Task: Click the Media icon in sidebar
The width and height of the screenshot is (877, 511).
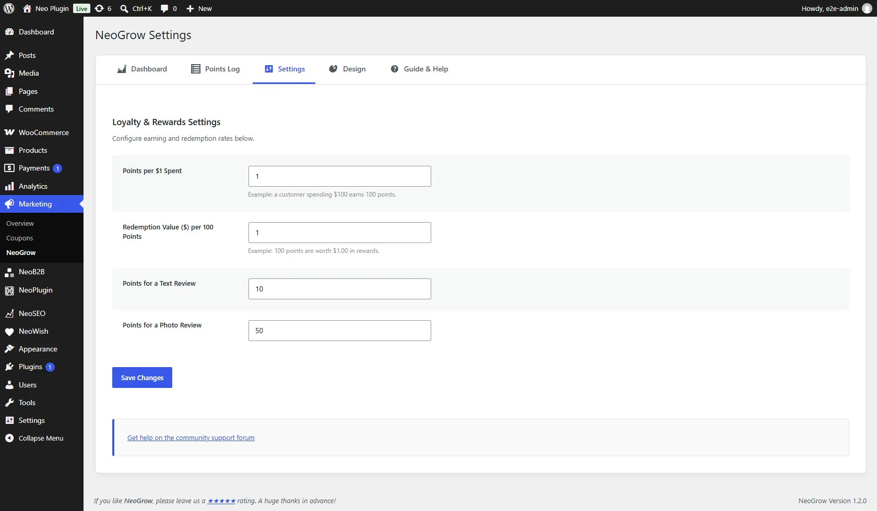Action: click(9, 73)
